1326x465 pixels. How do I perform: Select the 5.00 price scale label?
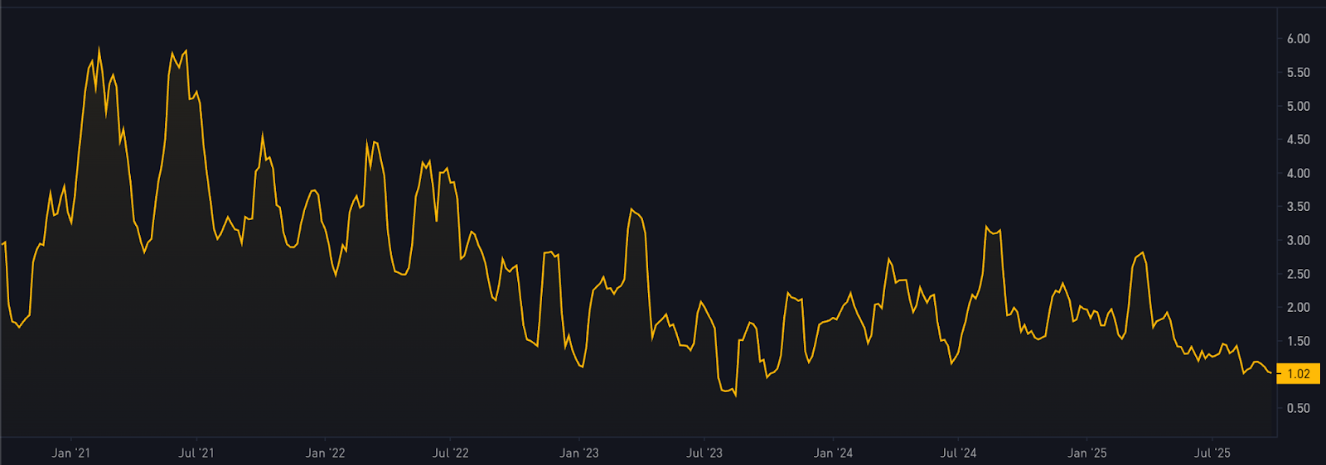point(1298,106)
